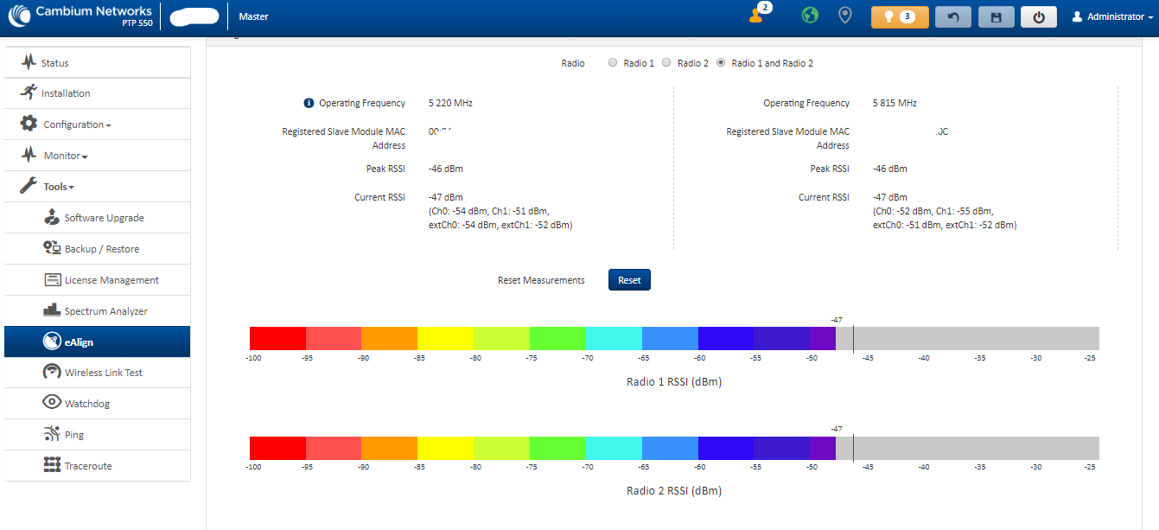The height and width of the screenshot is (530, 1159).
Task: Click the Operating Frequency info icon
Action: pyautogui.click(x=309, y=103)
